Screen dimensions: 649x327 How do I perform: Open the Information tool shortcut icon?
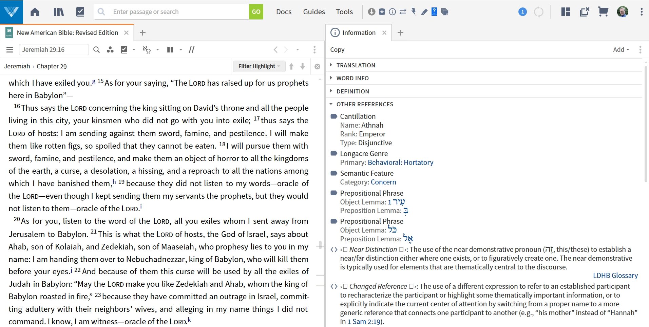pyautogui.click(x=393, y=12)
